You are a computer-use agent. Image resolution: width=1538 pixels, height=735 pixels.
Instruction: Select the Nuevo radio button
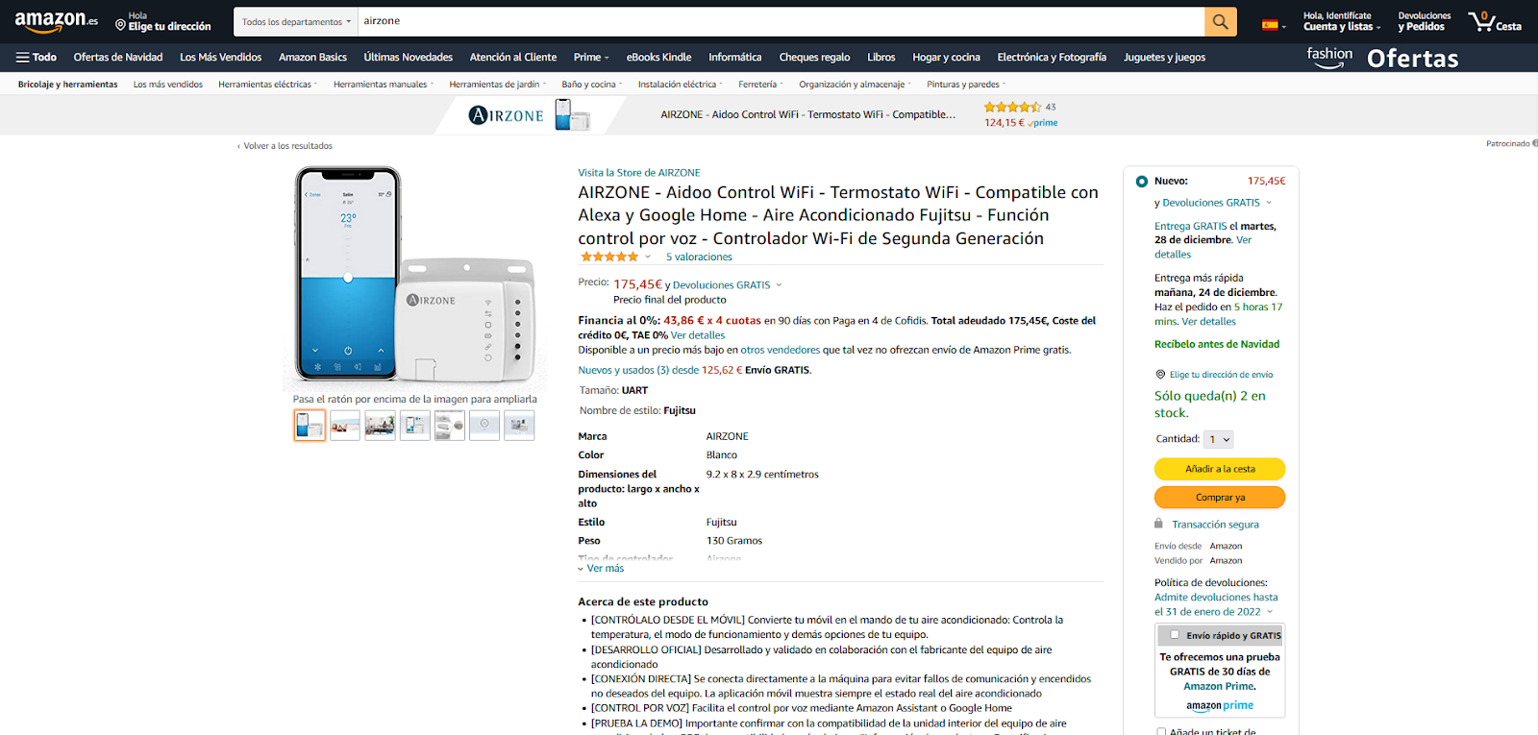coord(1142,181)
